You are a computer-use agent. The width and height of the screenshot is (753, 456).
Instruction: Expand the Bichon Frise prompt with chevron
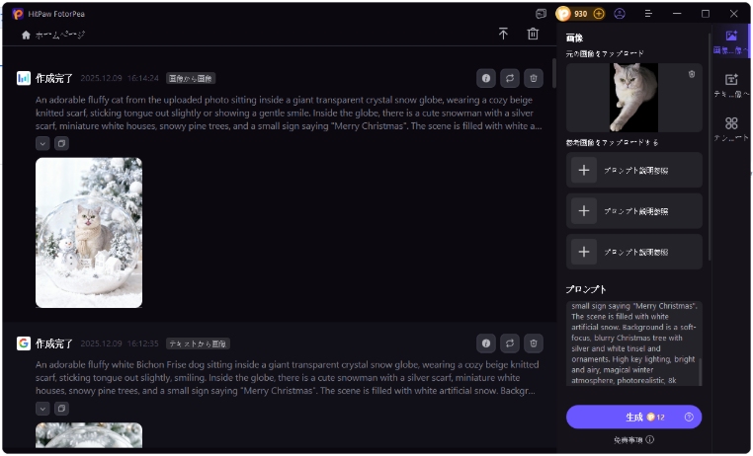pyautogui.click(x=42, y=408)
